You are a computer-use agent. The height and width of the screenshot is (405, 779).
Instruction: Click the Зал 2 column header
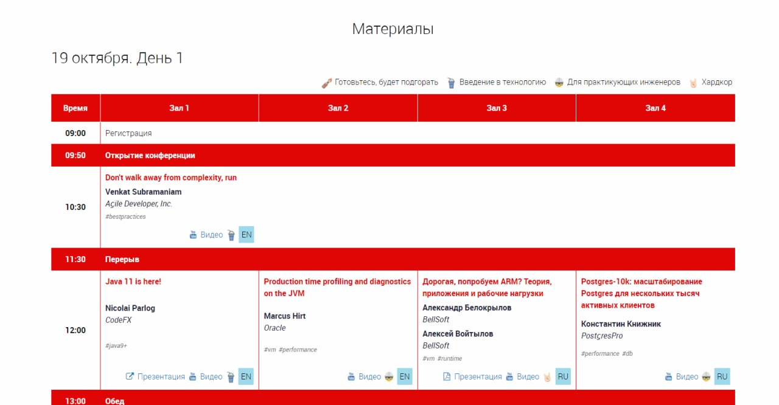338,108
